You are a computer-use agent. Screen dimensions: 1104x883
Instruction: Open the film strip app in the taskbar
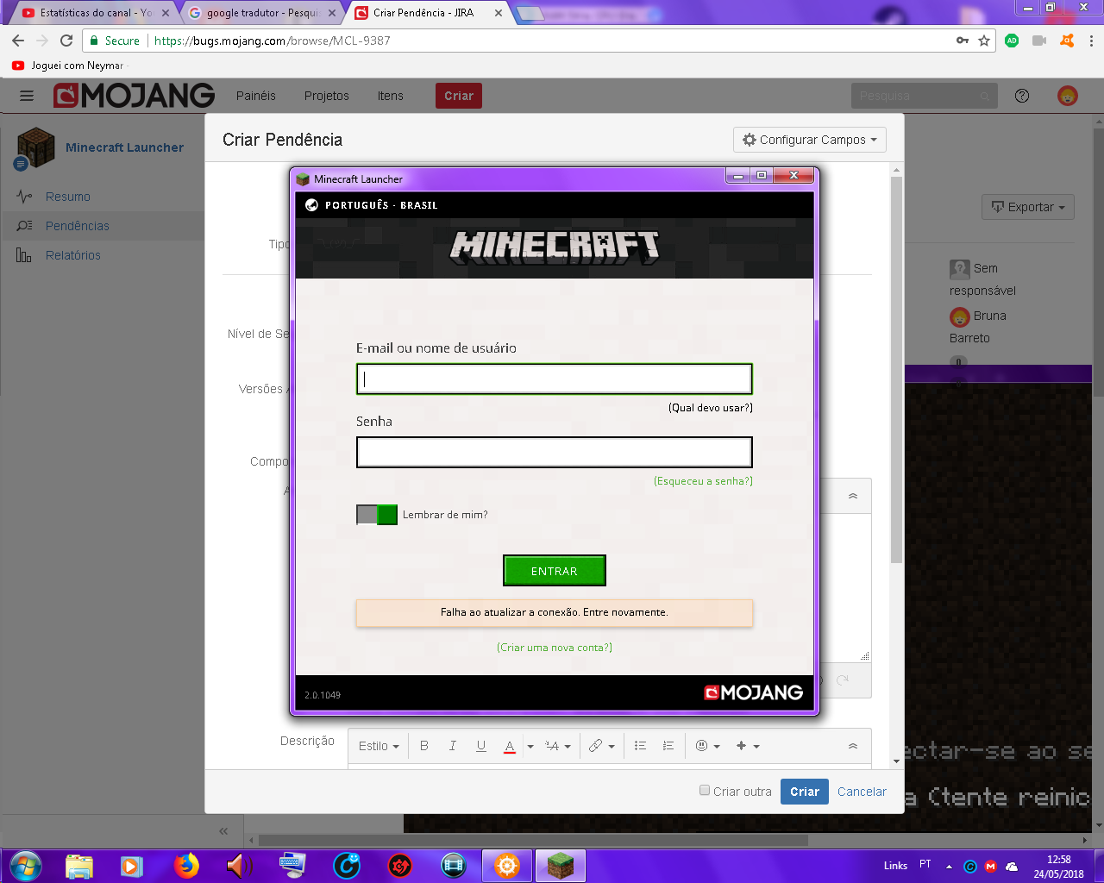pyautogui.click(x=454, y=865)
